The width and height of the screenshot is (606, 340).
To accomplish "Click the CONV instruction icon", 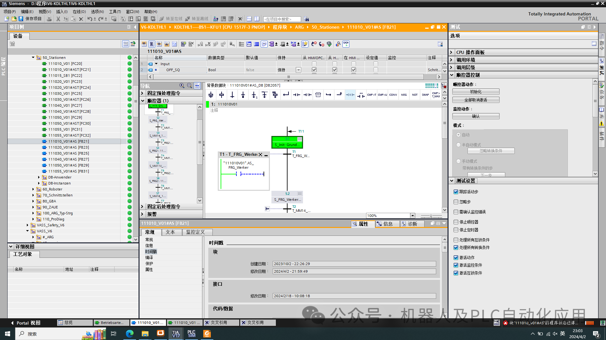I will 393,95.
